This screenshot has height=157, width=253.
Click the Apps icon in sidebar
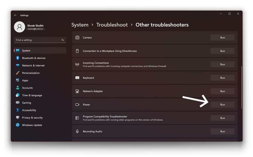point(18,80)
